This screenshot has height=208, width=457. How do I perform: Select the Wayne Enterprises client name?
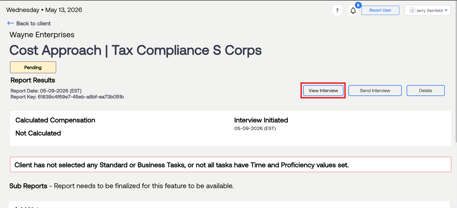click(x=42, y=35)
